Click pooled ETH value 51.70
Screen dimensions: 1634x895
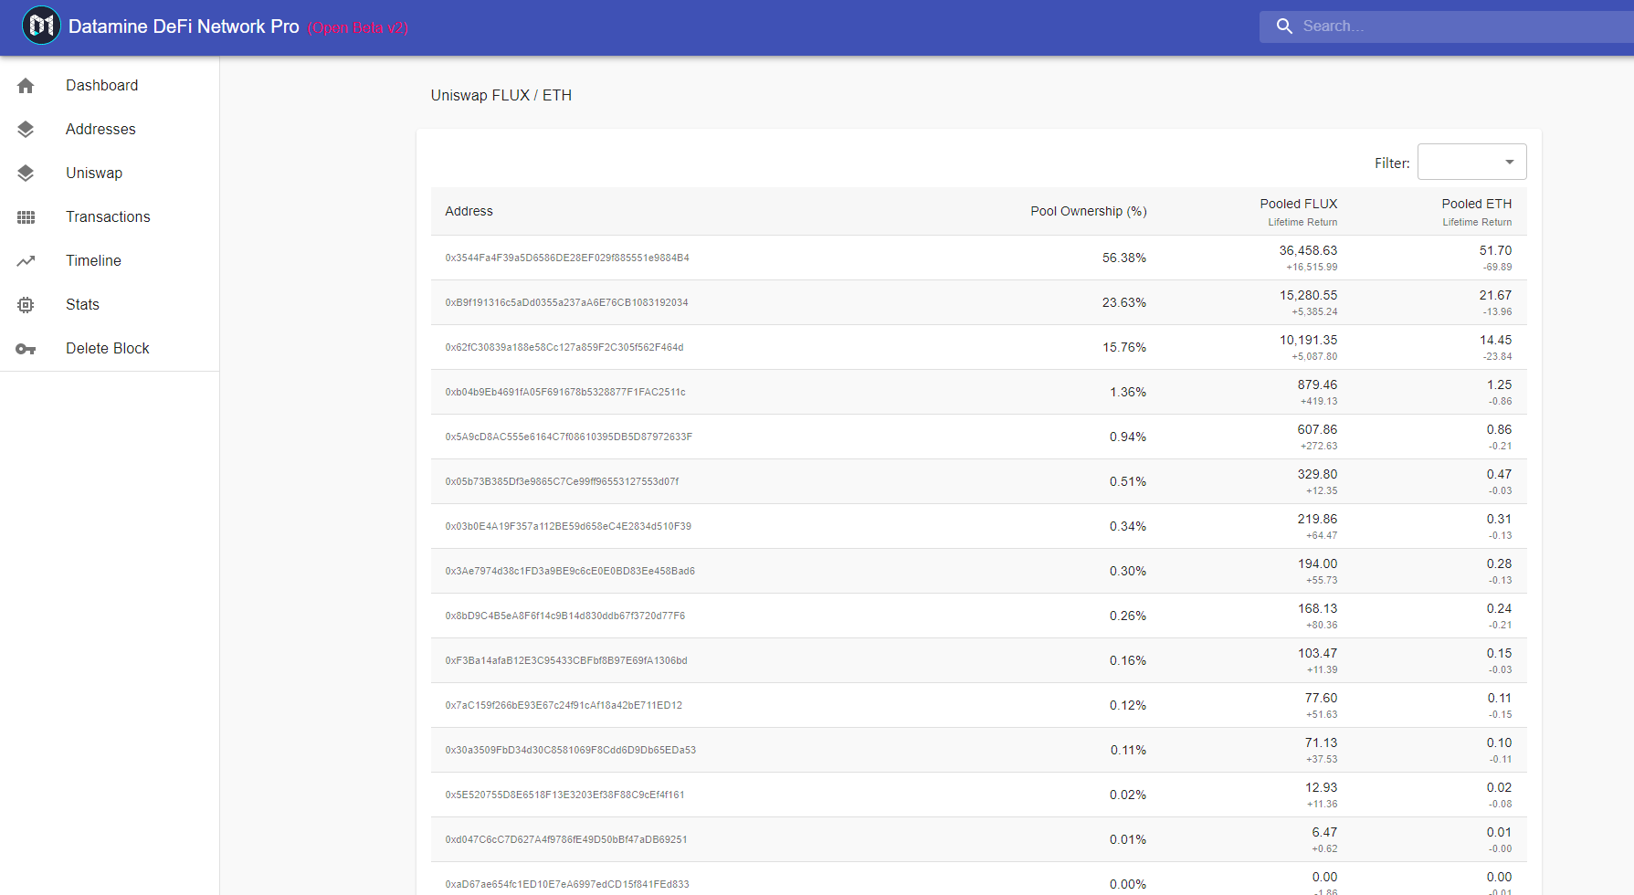click(x=1495, y=250)
